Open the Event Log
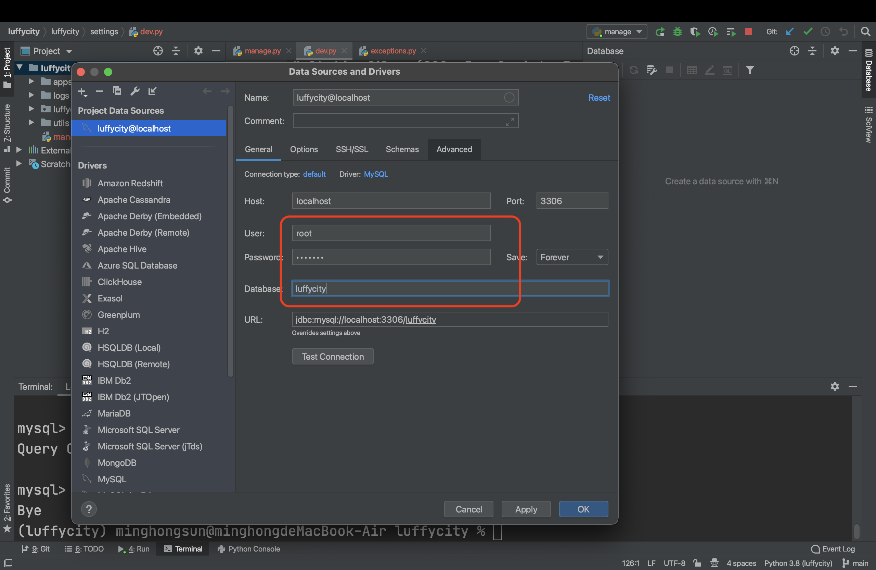The width and height of the screenshot is (876, 570). (833, 549)
